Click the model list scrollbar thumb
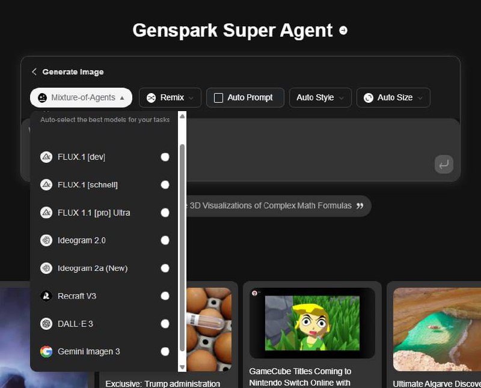481x388 pixels. 182,247
